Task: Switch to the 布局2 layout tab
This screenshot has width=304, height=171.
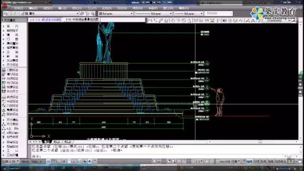Action: tap(67, 142)
